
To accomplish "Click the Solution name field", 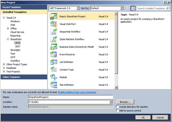I will [x=70, y=107].
